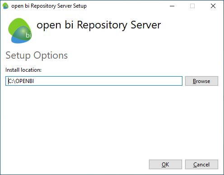Confirm setup options with OK
The height and width of the screenshot is (175, 224).
tap(165, 165)
